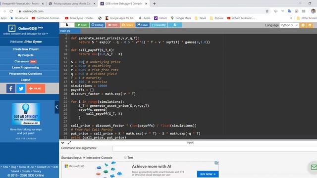Open the Chrome profile avatar
The height and width of the screenshot is (178, 317).
(313, 11)
